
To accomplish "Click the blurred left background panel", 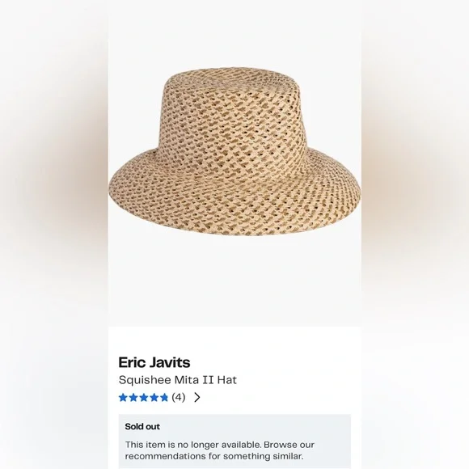I will pyautogui.click(x=54, y=234).
